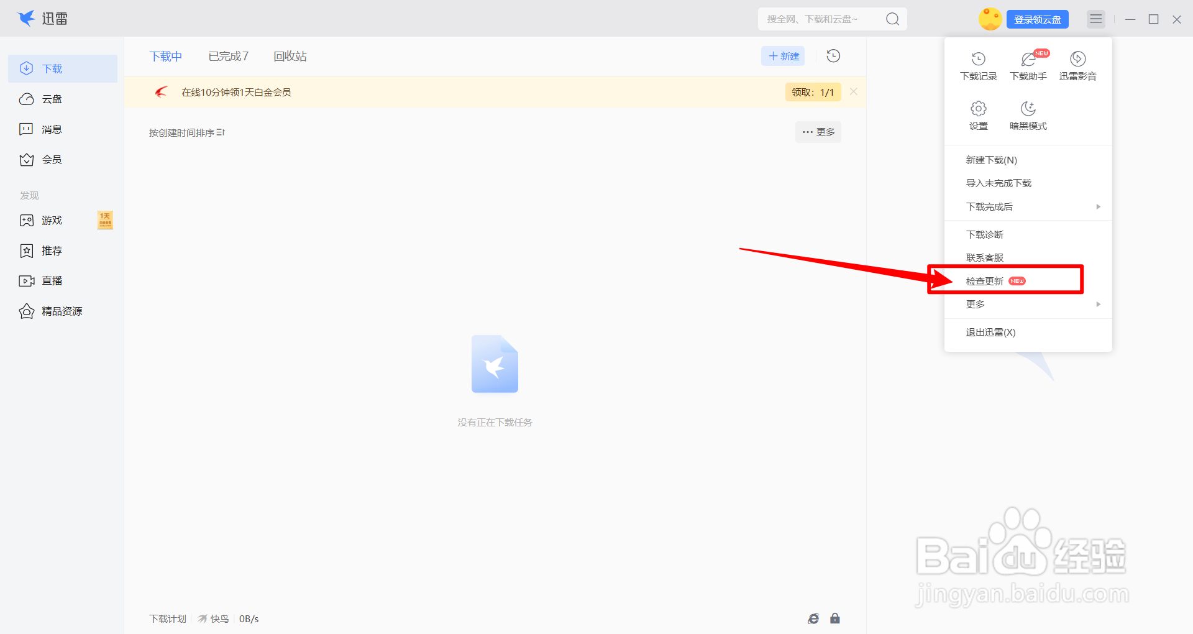Expand the 下载完成后 submenu
The width and height of the screenshot is (1193, 634).
[x=1028, y=207]
